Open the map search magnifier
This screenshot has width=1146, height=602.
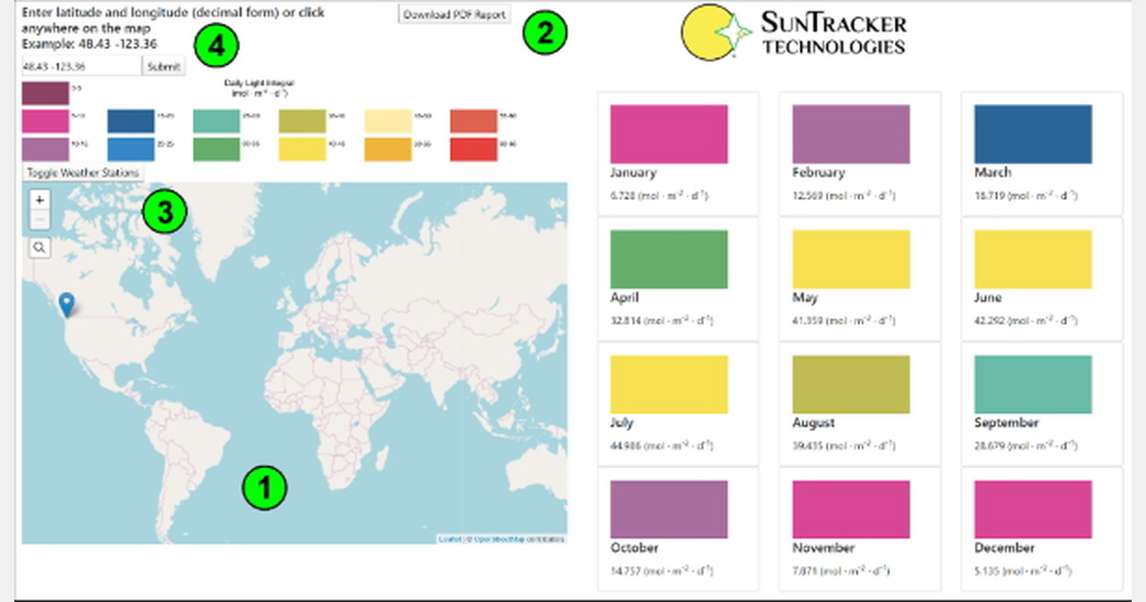38,247
